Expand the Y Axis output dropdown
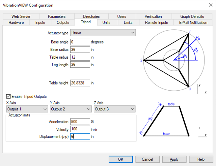The image size is (216, 166). [x=71, y=109]
